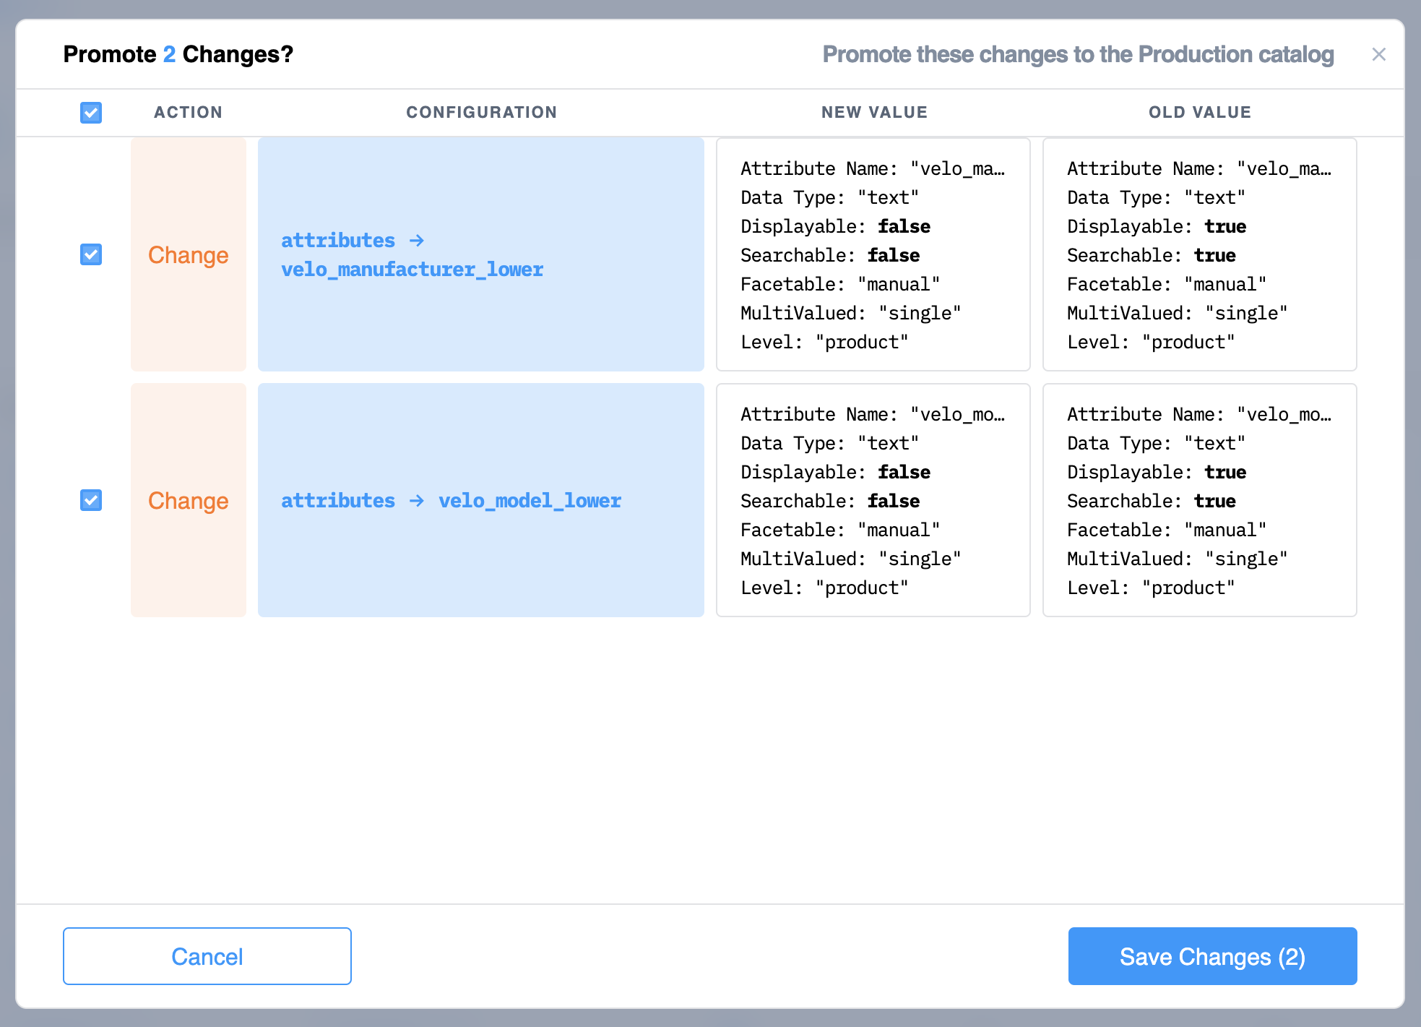Toggle the select-all checkbox in header

(91, 112)
